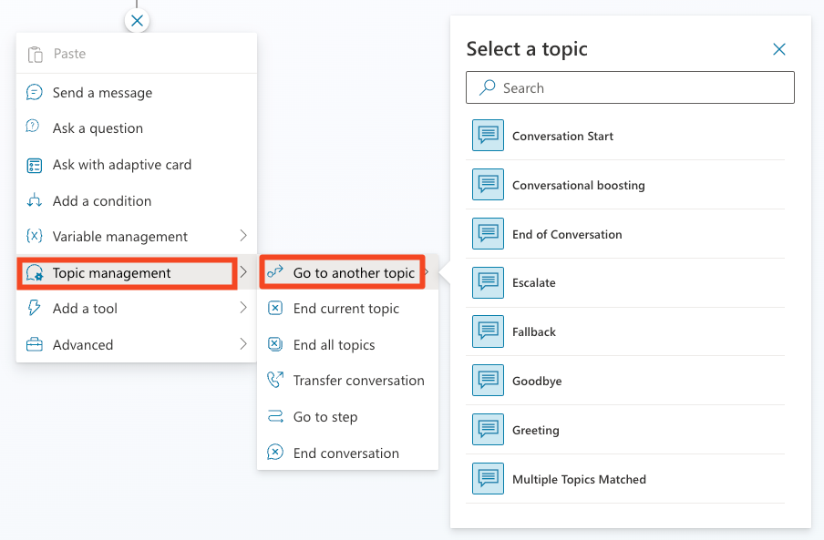This screenshot has height=540, width=824.
Task: Click the End current topic icon
Action: click(275, 309)
